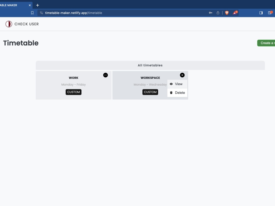This screenshot has height=206, width=275.
Task: Open Brave Shields lion icon
Action: pos(227,13)
